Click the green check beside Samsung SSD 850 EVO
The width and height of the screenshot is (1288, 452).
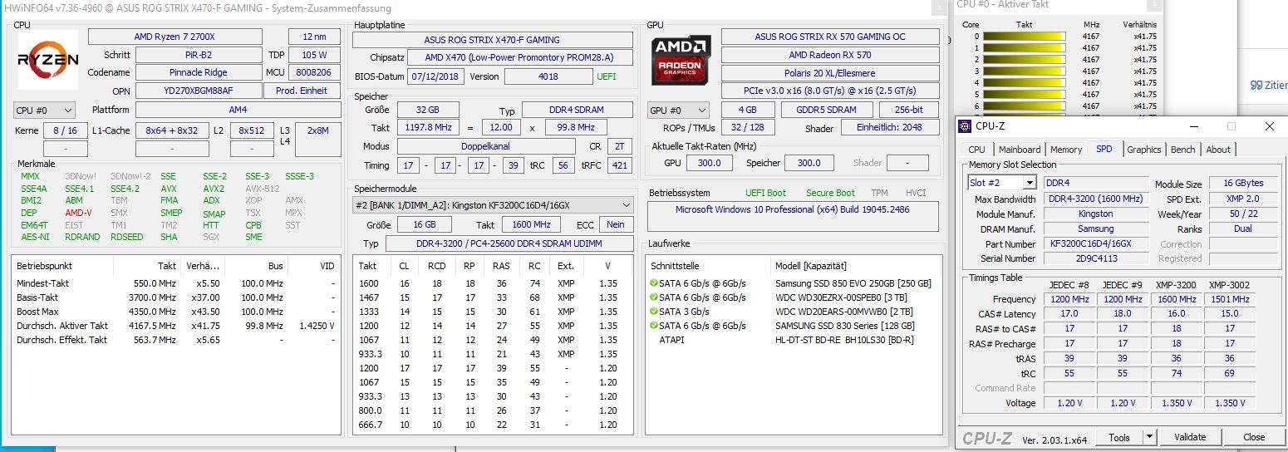coord(653,283)
